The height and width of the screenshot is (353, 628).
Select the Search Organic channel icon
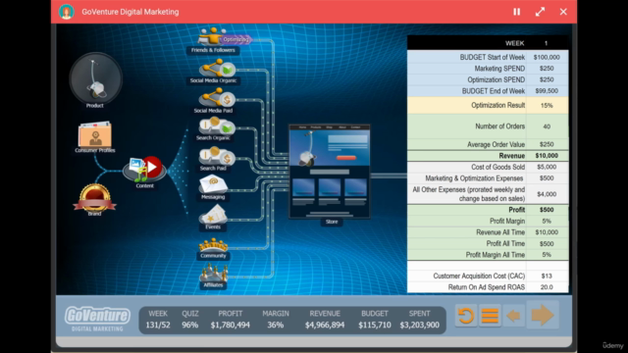pyautogui.click(x=216, y=126)
